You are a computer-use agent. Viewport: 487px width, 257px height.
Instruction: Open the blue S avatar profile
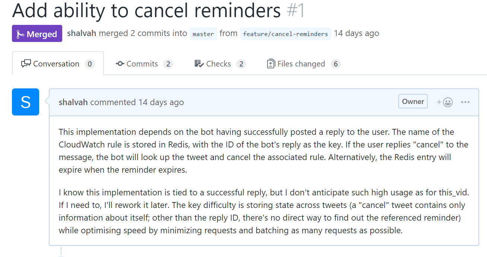[25, 102]
